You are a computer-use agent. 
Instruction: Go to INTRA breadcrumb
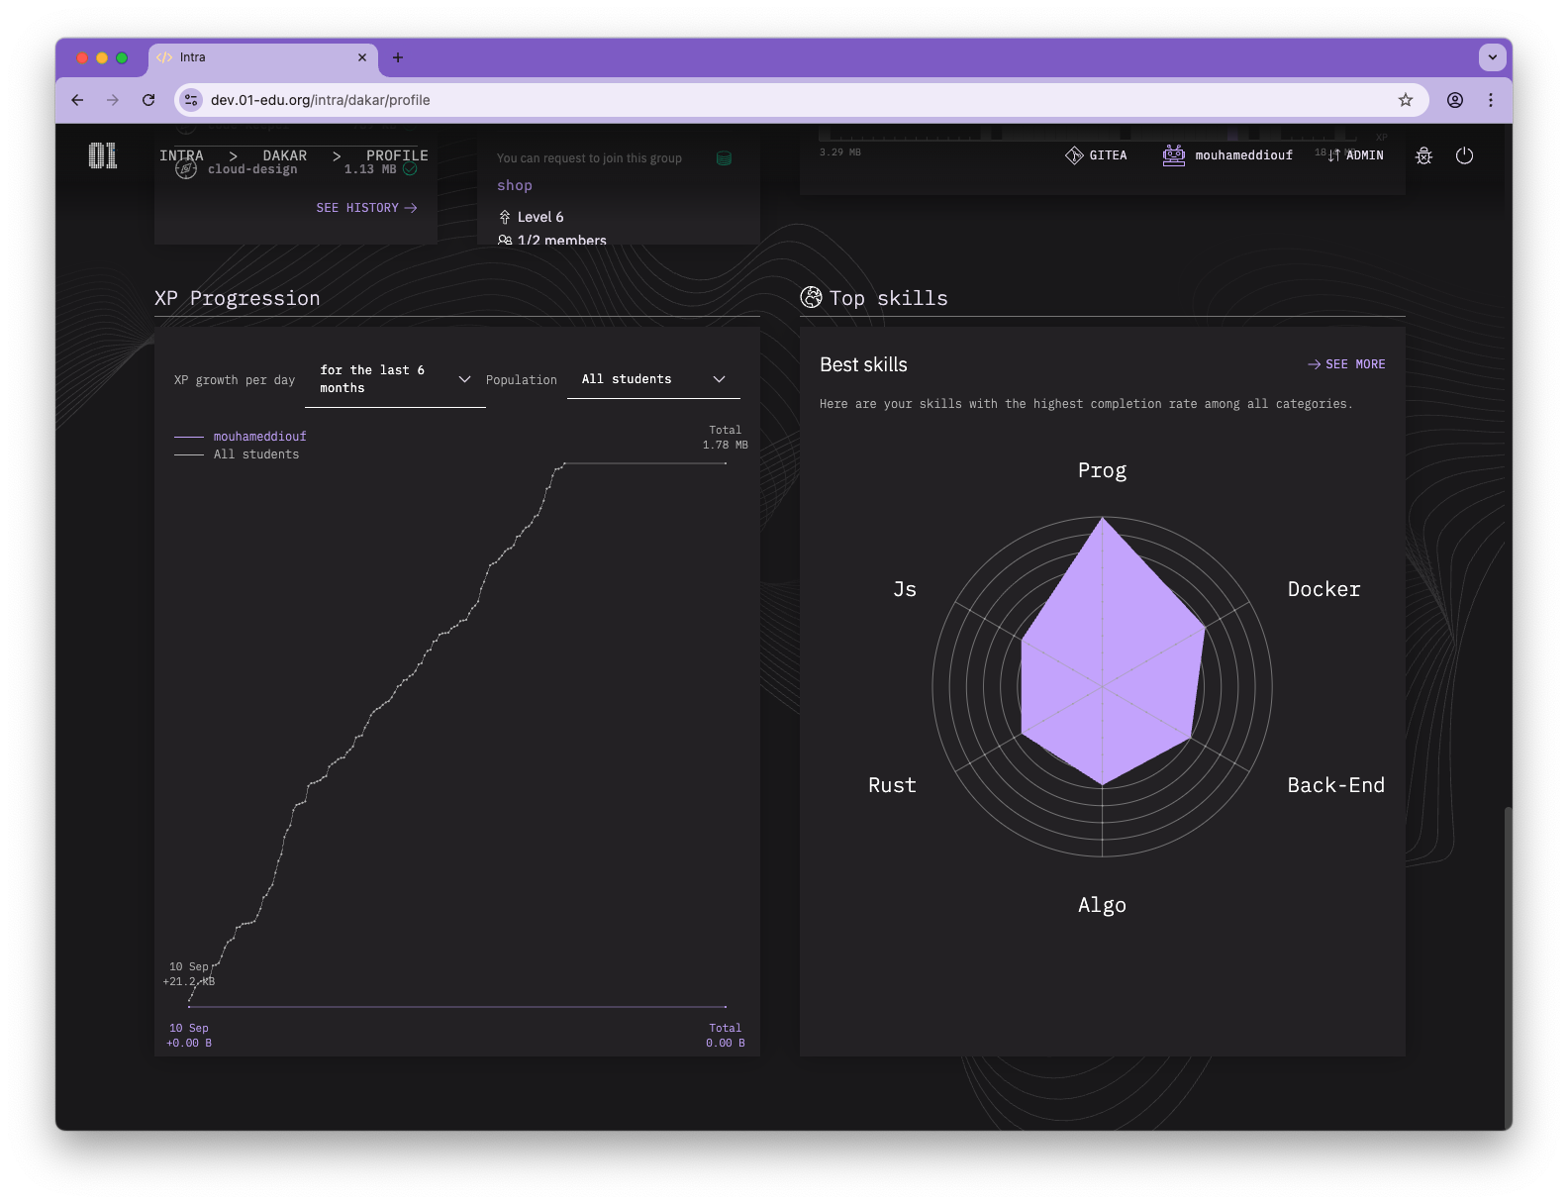click(181, 155)
